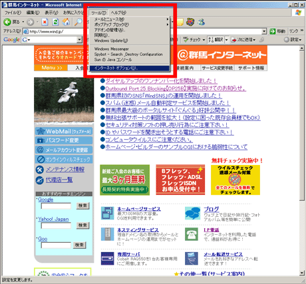Image resolution: width=306 pixels, height=284 pixels.
Task: Click the Search magnifier toolbar icon
Action: 78,22
